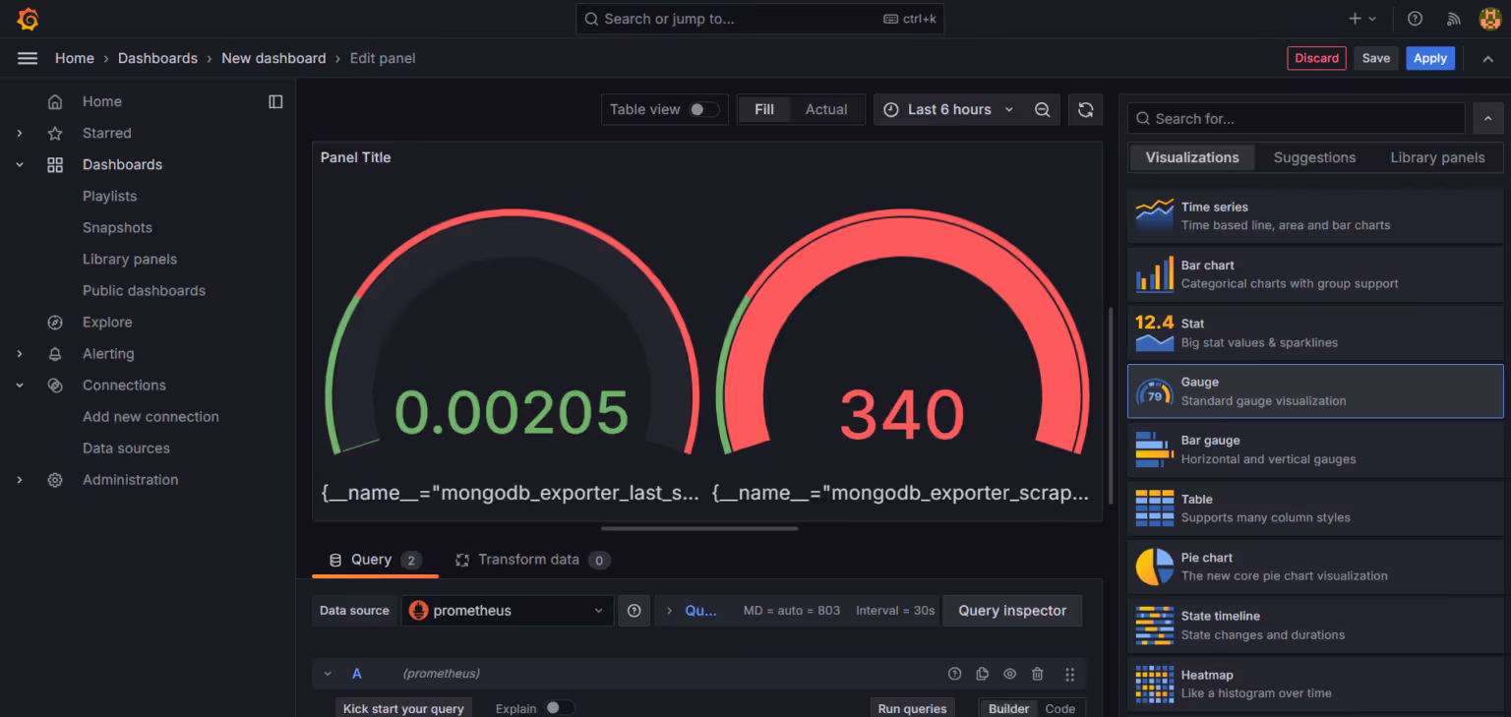Image resolution: width=1511 pixels, height=717 pixels.
Task: Grab the query A drag handle icon
Action: pos(1069,675)
